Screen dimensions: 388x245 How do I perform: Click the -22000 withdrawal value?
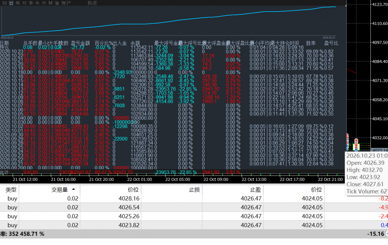[120, 139]
